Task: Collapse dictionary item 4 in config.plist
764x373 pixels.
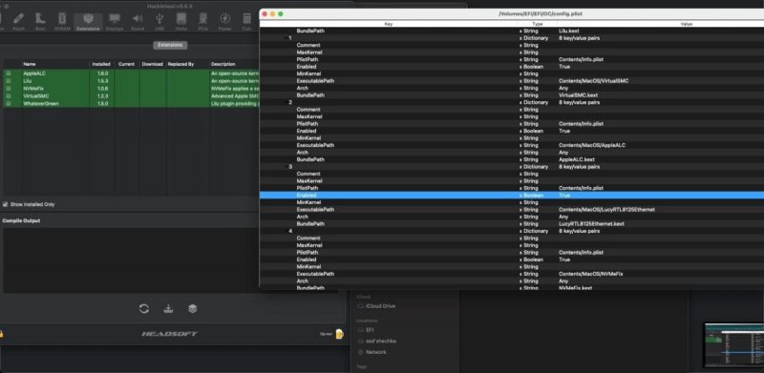Action: [x=286, y=231]
